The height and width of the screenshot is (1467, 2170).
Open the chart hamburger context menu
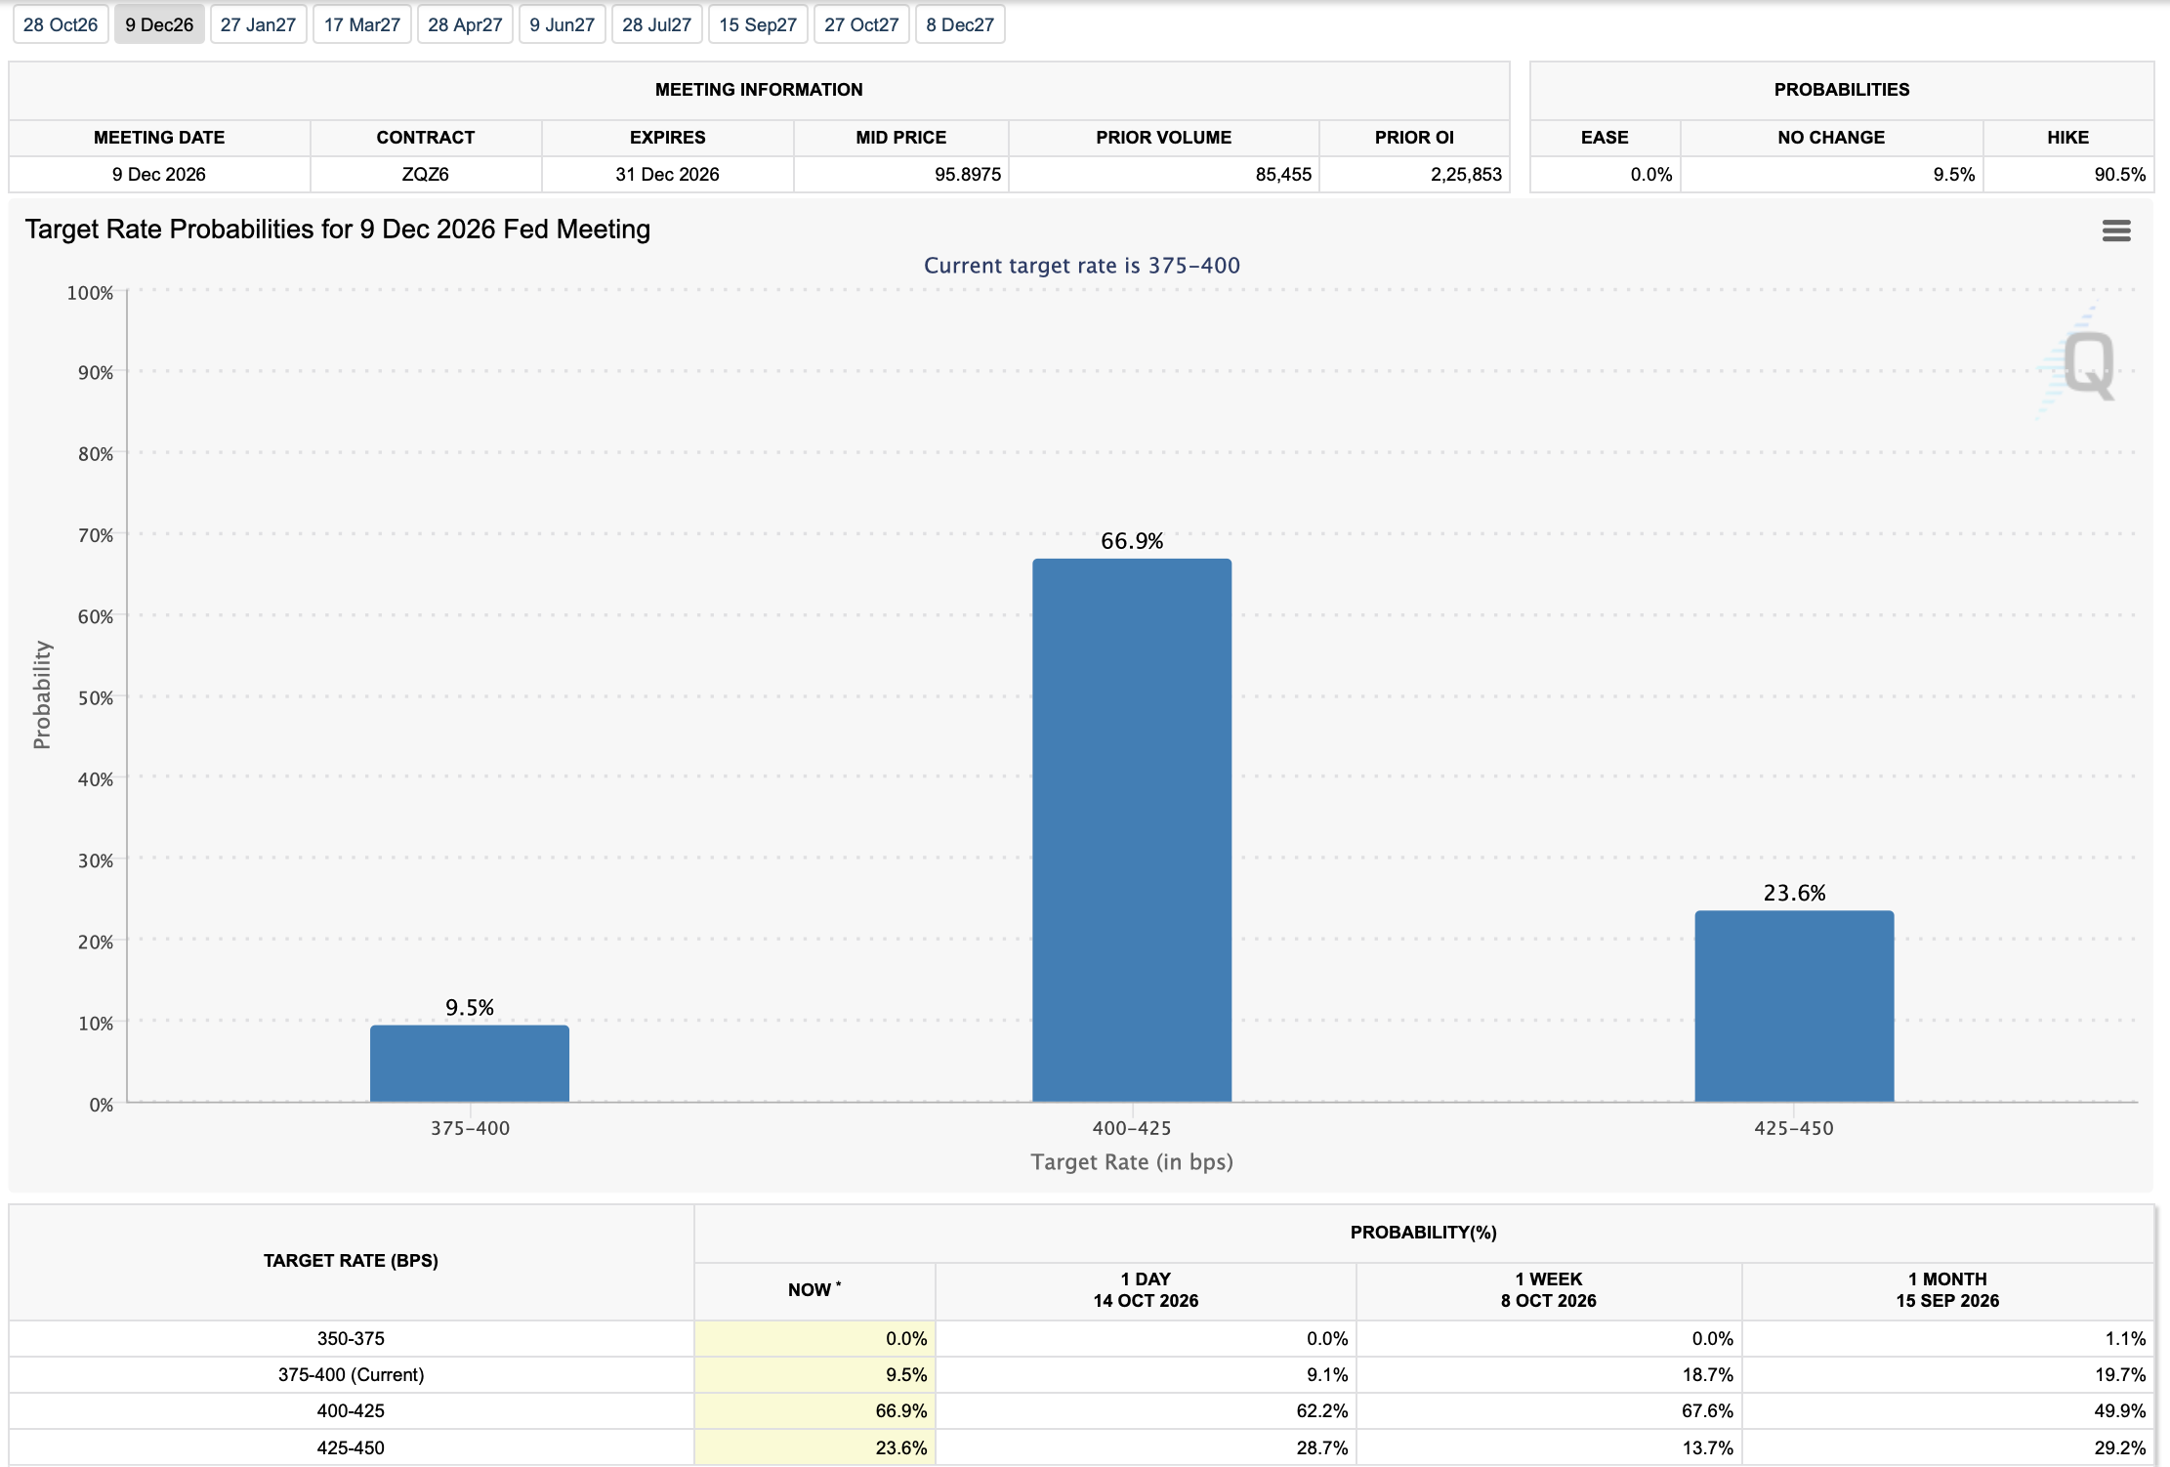tap(2116, 231)
